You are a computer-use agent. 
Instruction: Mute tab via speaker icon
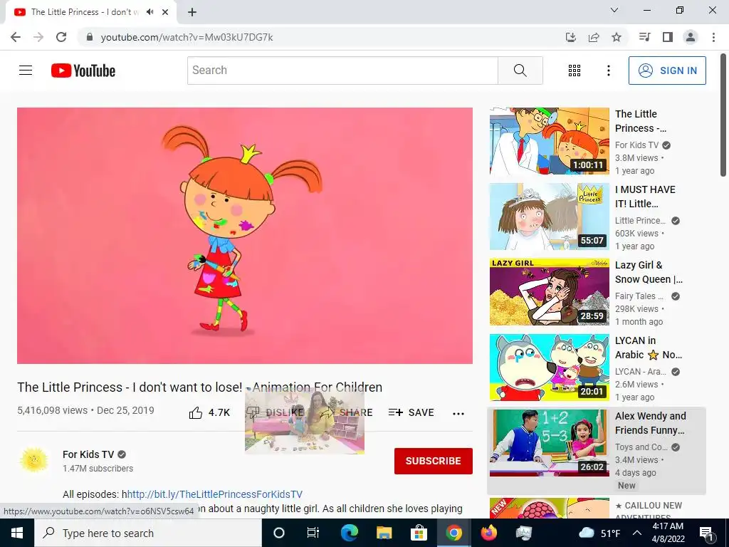(x=150, y=12)
